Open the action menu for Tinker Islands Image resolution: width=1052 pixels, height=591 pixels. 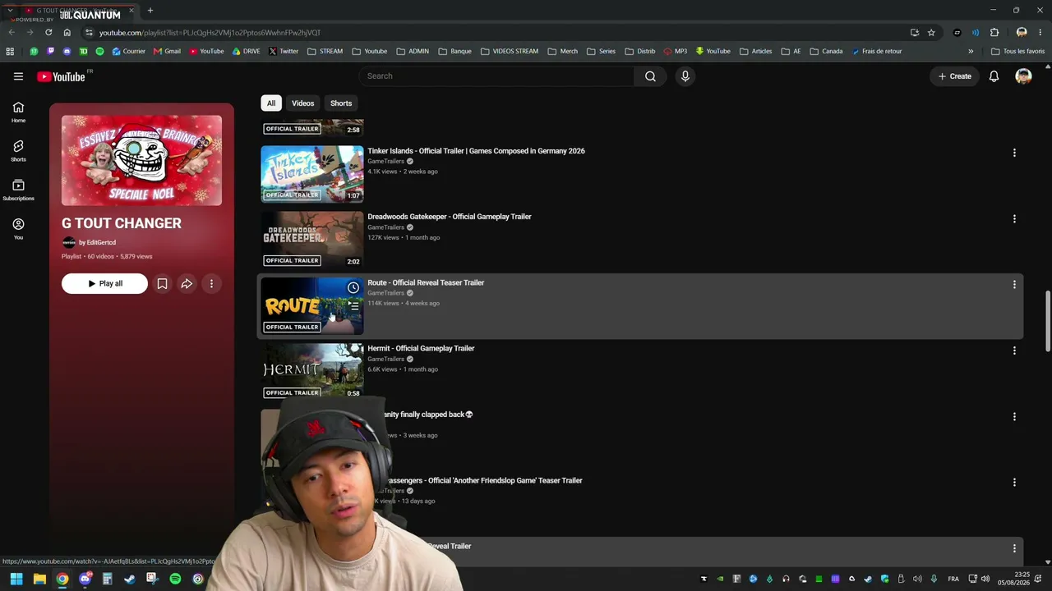point(1014,153)
